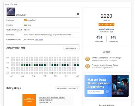Click the dropdown arrow in heat map selector
This screenshot has height=106, width=135.
pos(78,48)
